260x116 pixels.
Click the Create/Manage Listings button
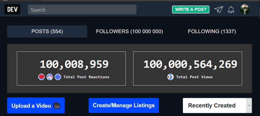tap(124, 105)
